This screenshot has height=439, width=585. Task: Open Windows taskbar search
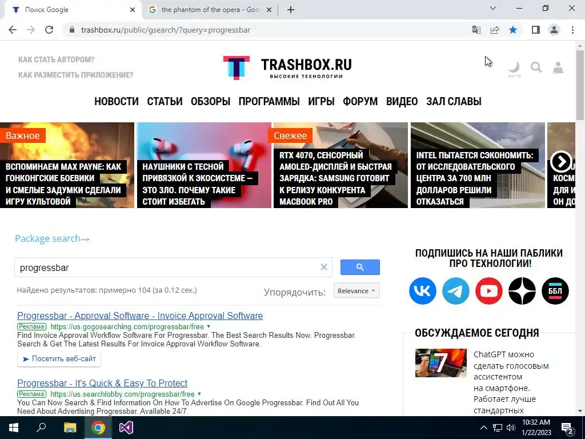pyautogui.click(x=41, y=428)
